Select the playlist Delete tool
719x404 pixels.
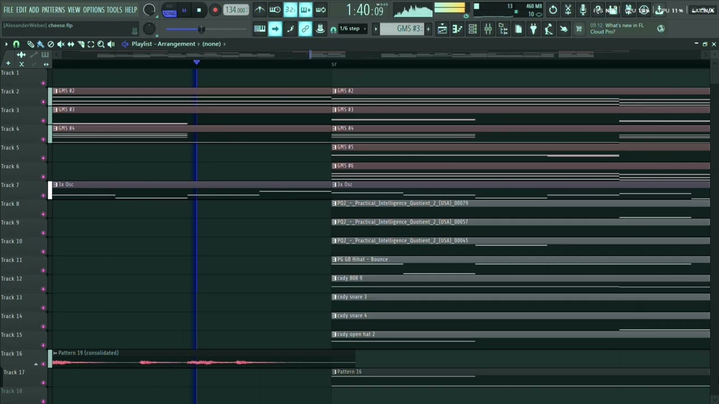pyautogui.click(x=51, y=44)
